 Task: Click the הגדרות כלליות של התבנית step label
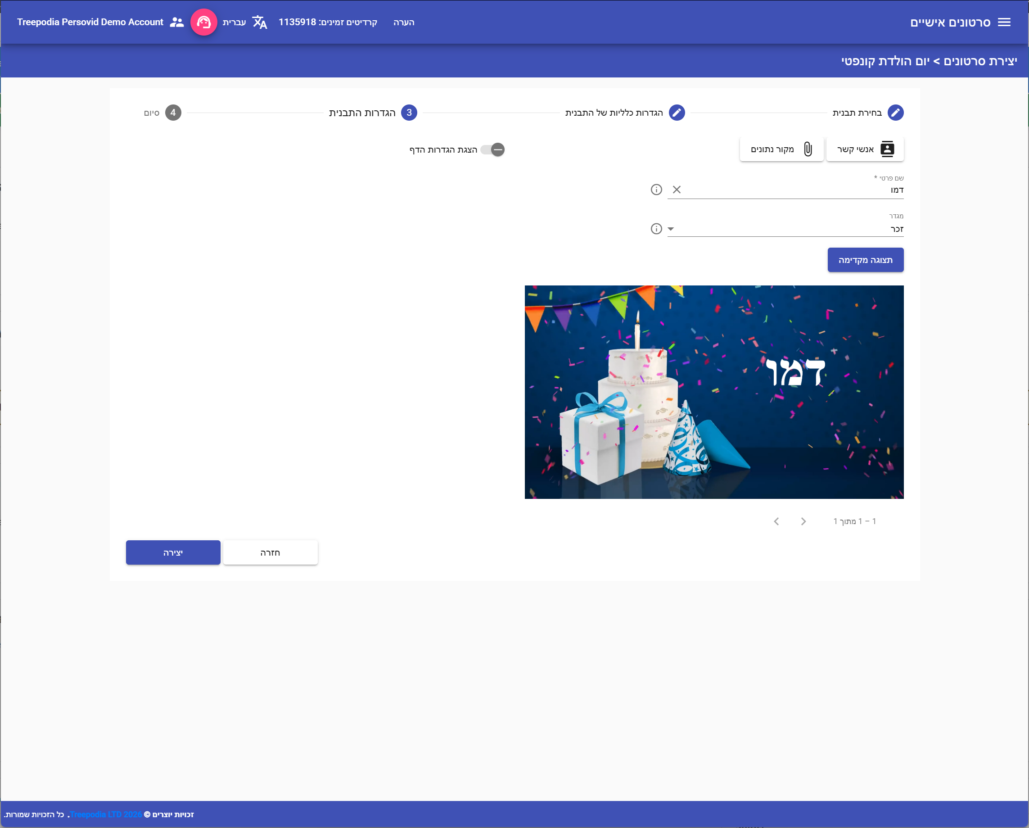click(x=614, y=113)
